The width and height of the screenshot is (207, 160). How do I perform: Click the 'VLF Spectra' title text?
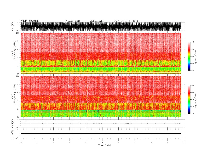point(30,21)
